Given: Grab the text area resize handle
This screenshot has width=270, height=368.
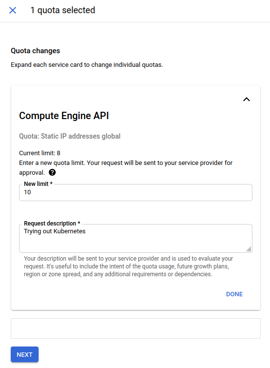Looking at the screenshot, I should coord(249,249).
